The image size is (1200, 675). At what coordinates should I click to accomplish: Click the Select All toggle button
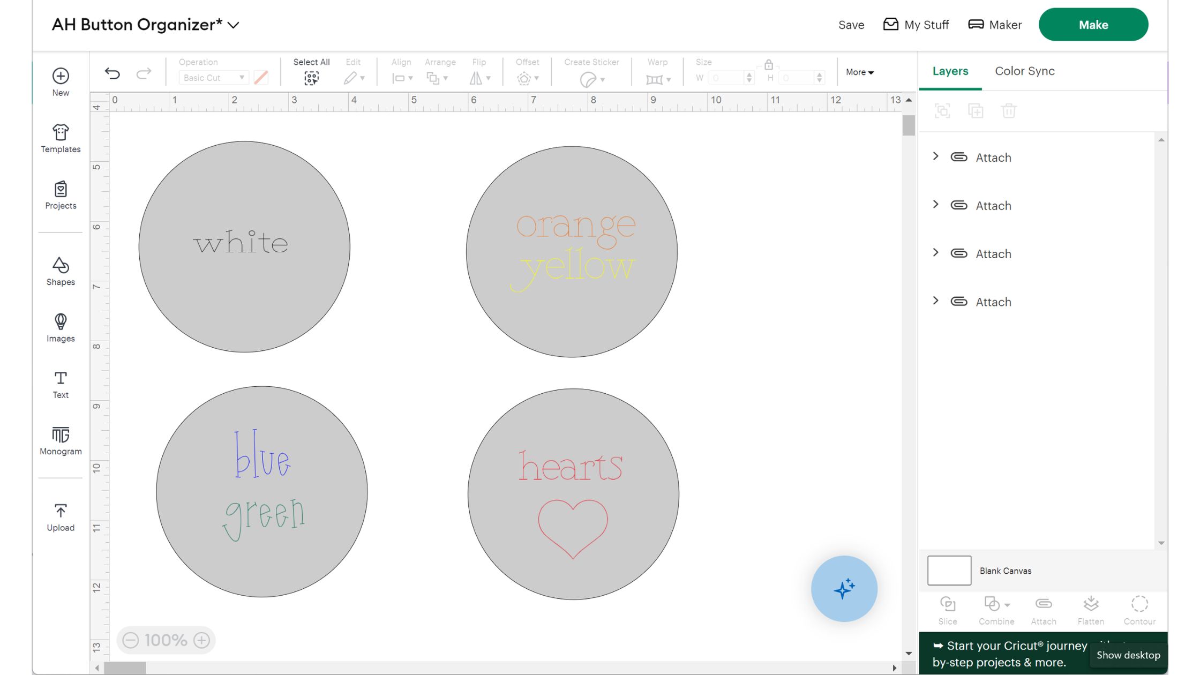(311, 78)
